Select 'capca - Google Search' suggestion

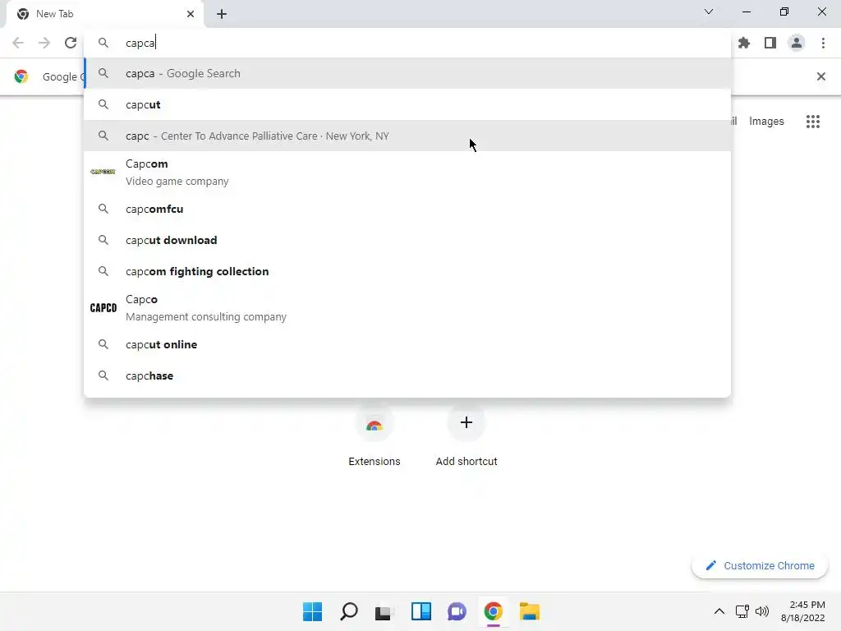[407, 73]
